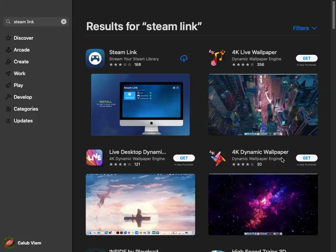Click the 356 ratings count
The width and height of the screenshot is (336, 252).
click(260, 65)
